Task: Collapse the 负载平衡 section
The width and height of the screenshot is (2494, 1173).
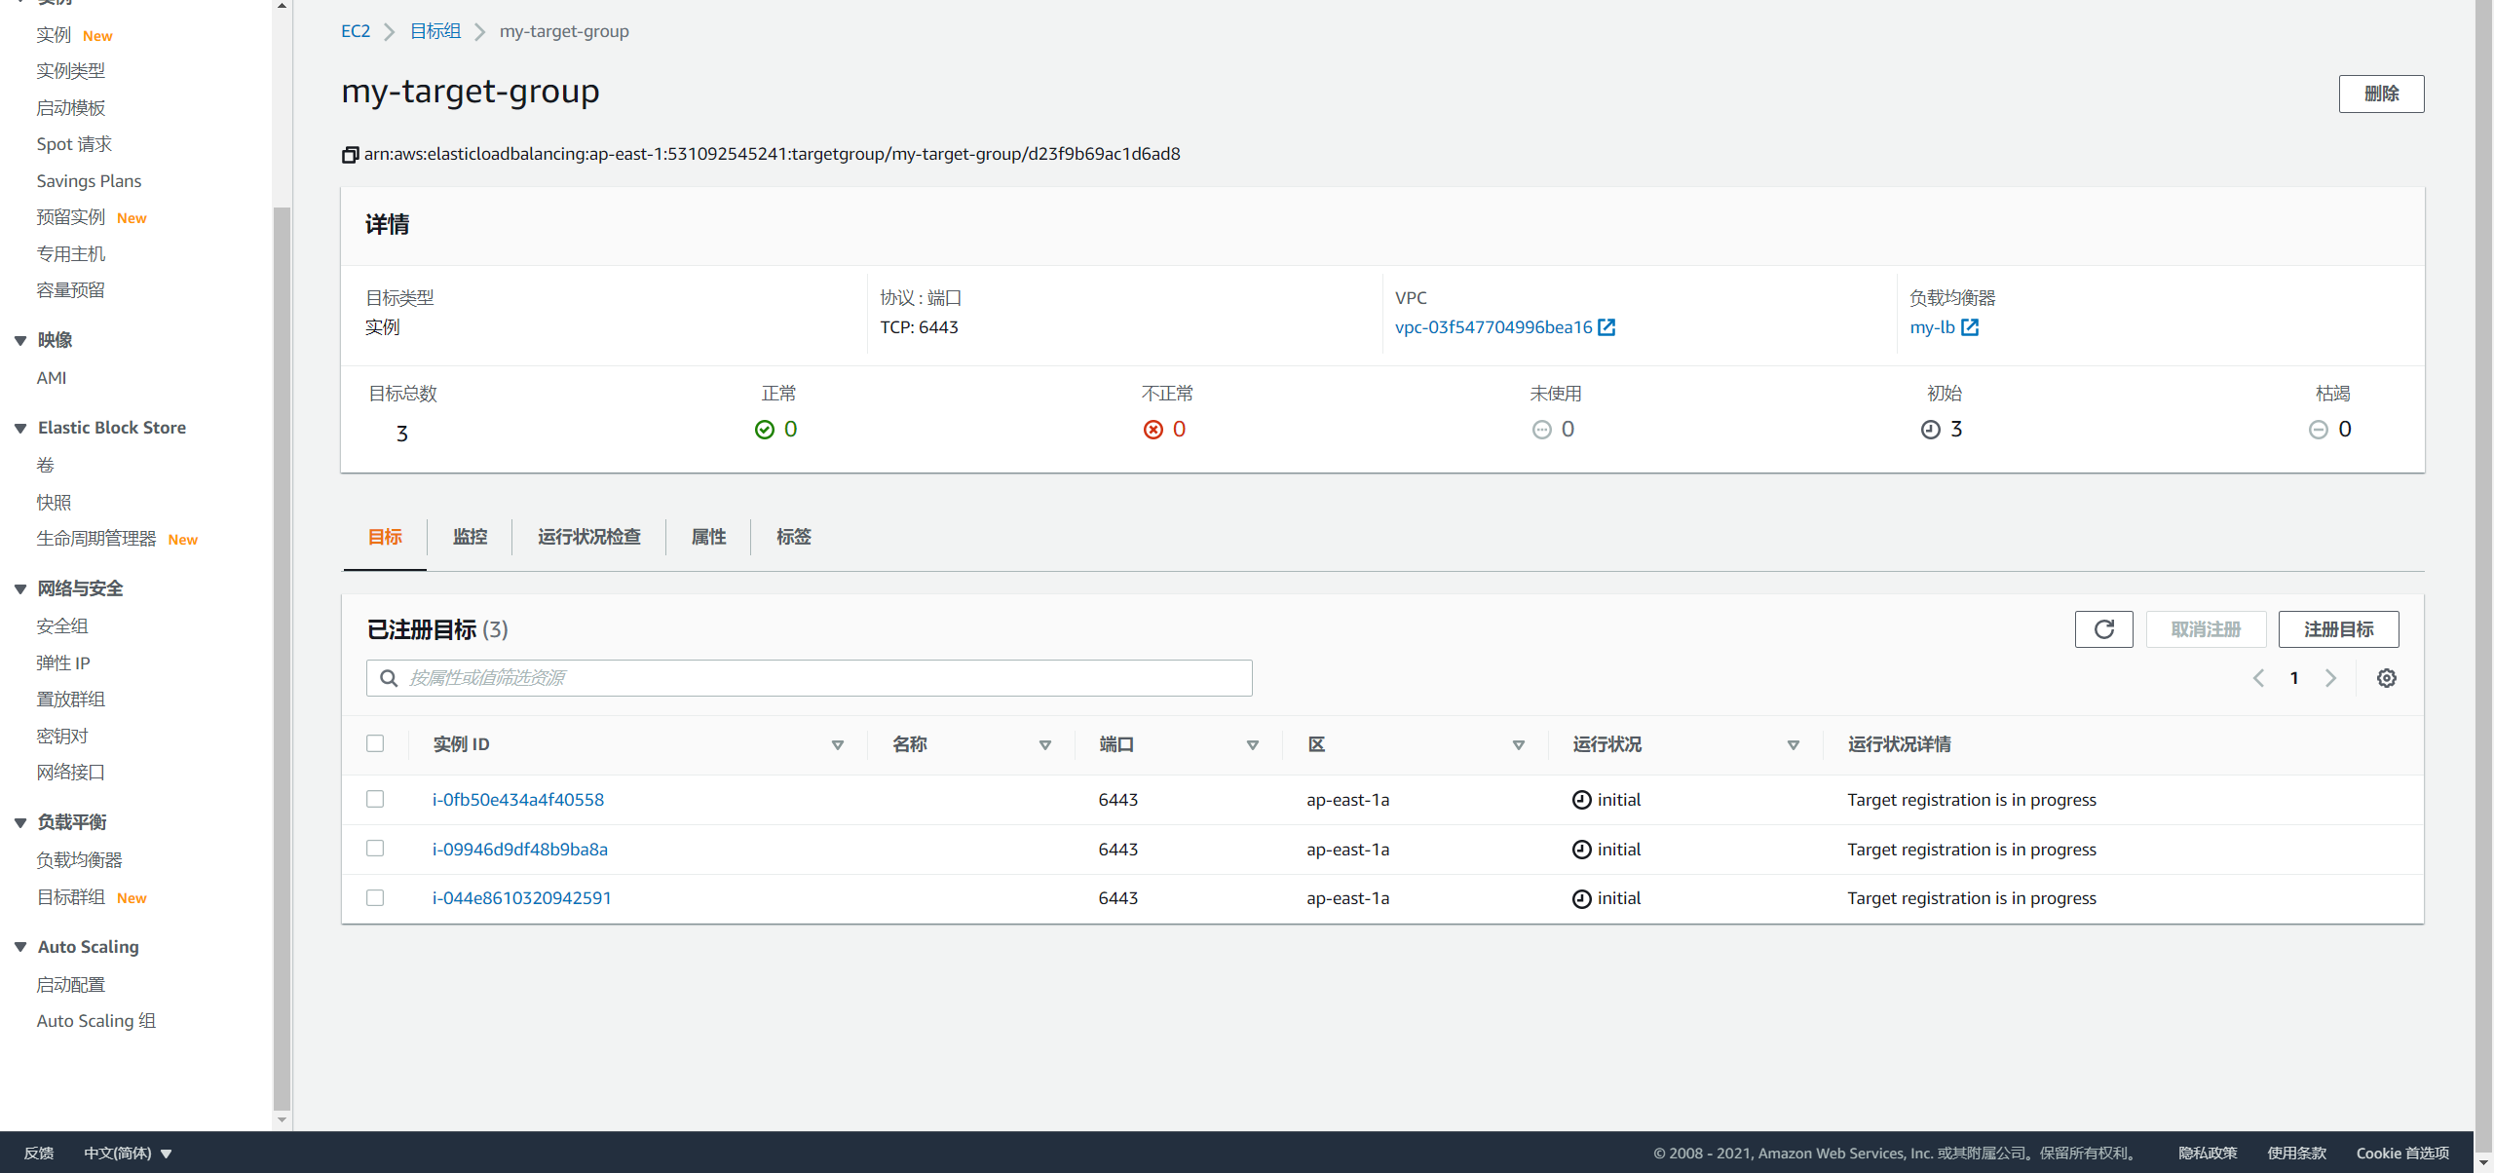Action: (x=20, y=822)
